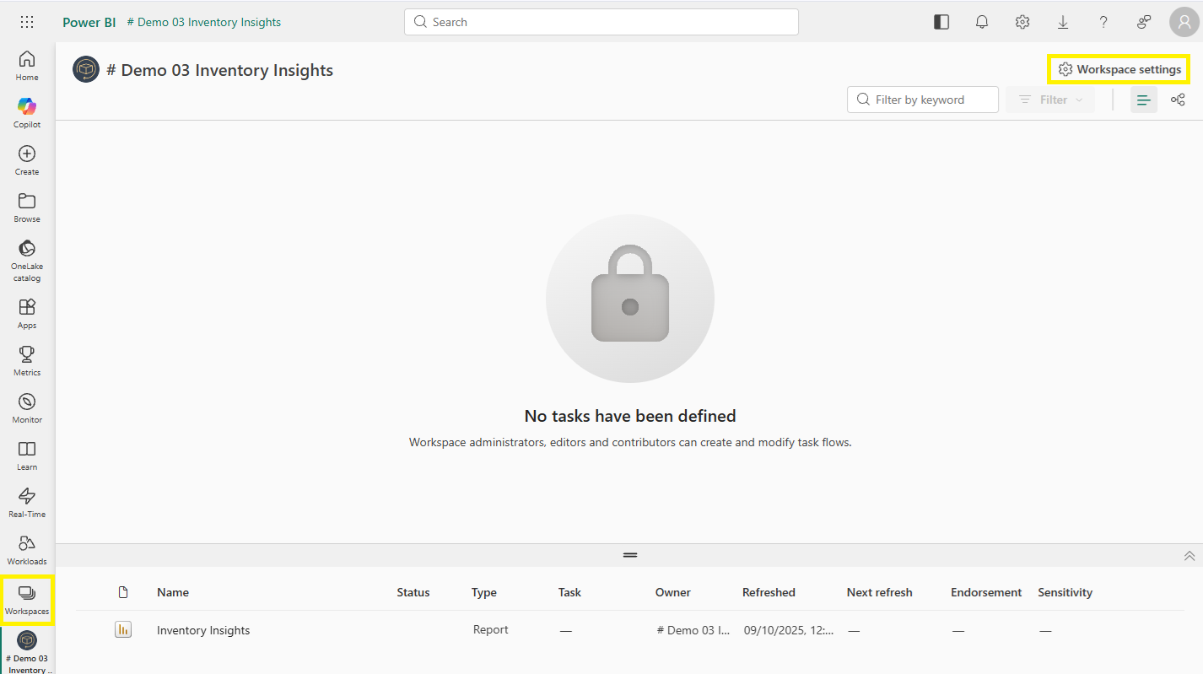Switch to list view toggle
Image resolution: width=1203 pixels, height=674 pixels.
1144,100
